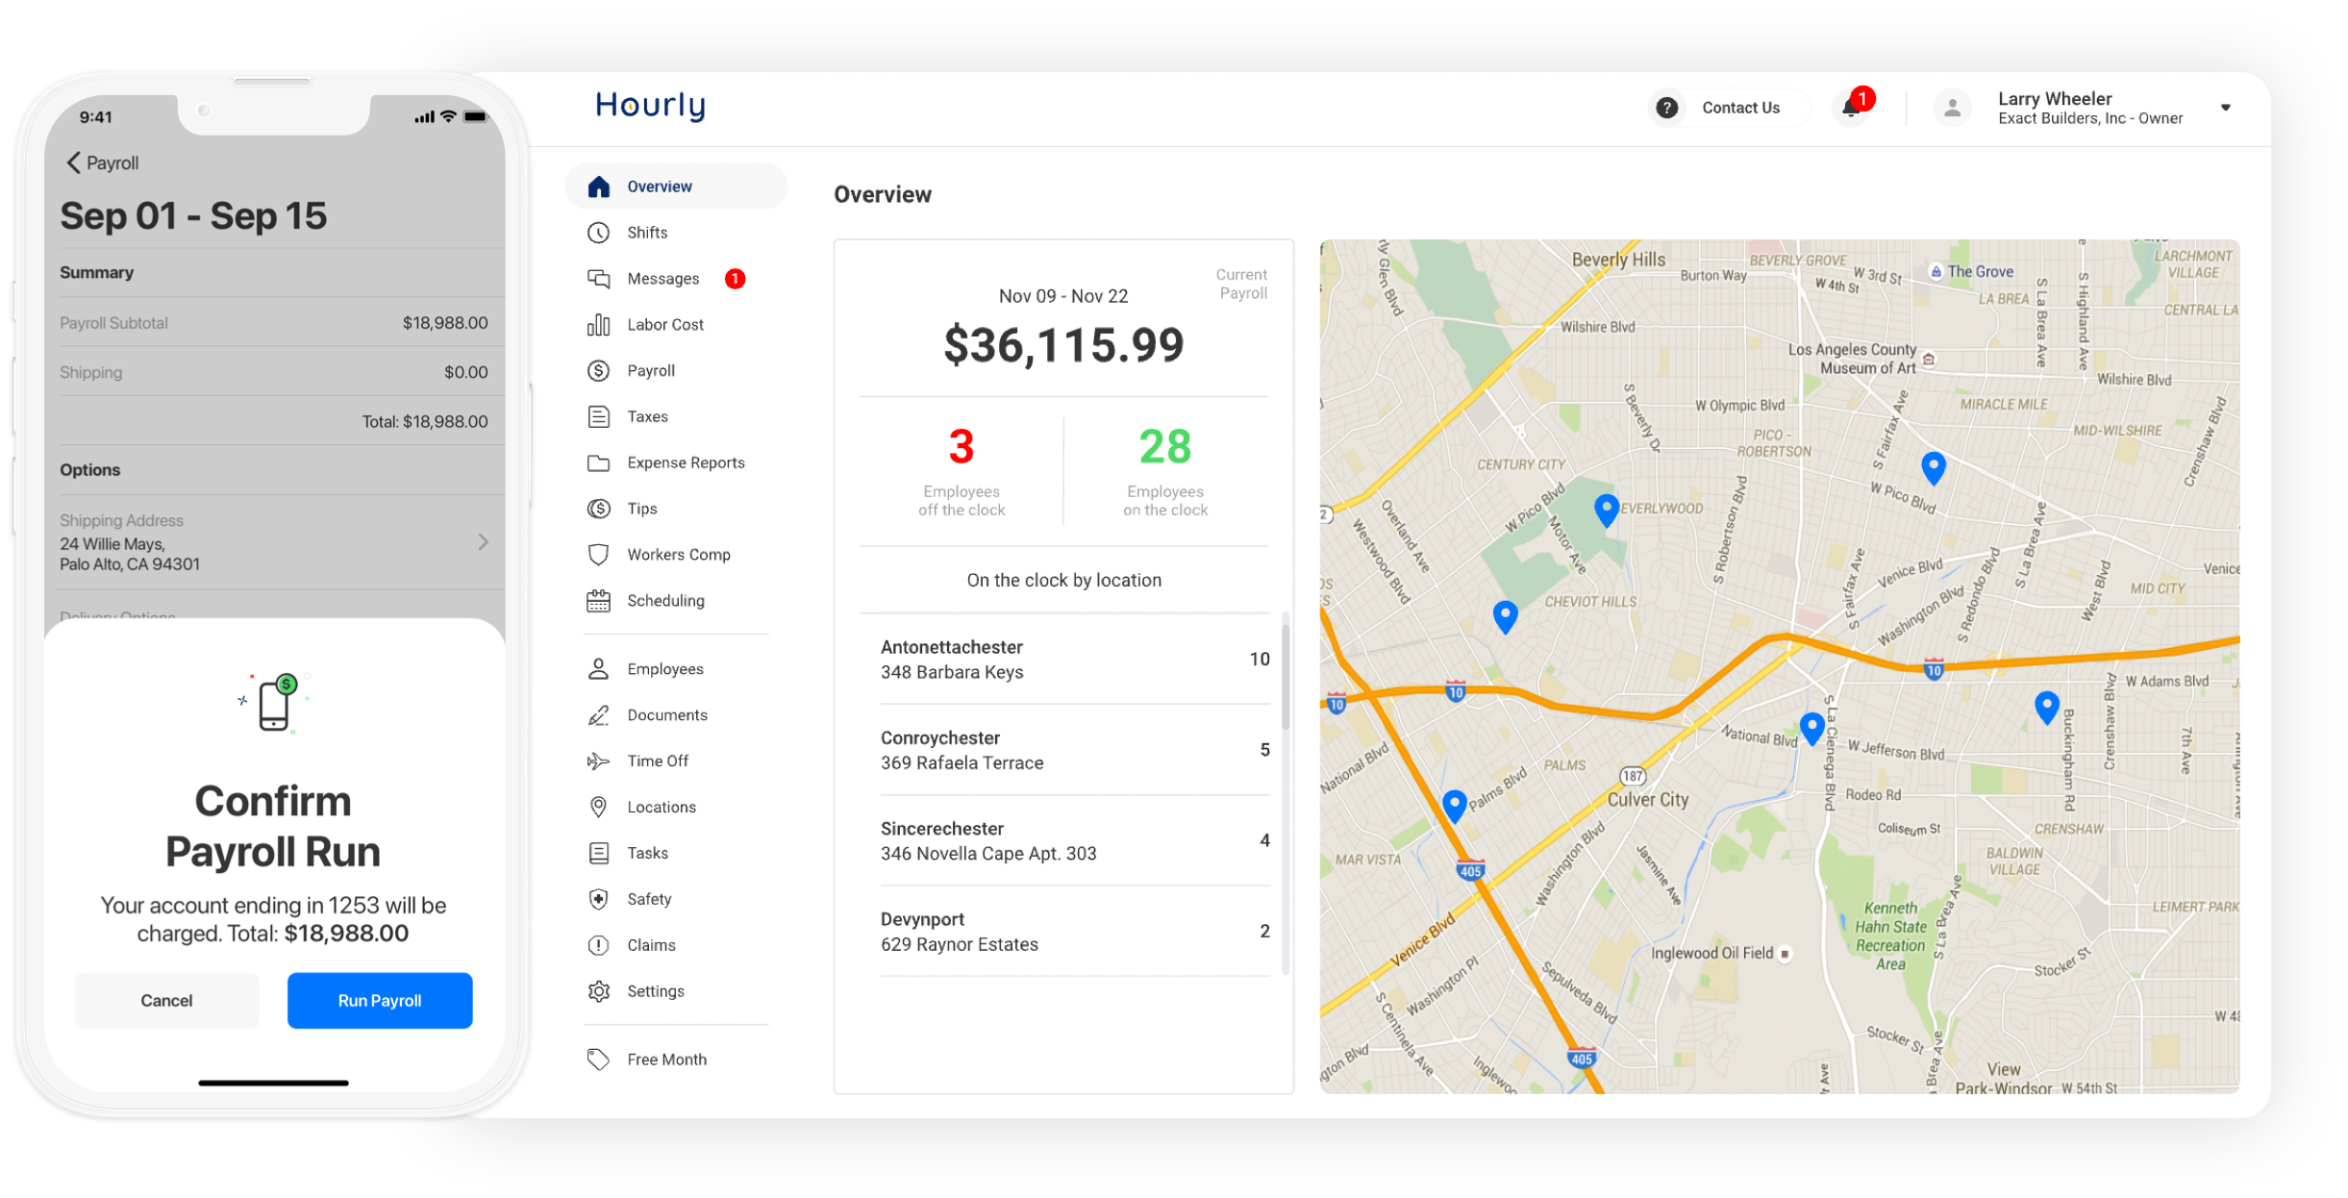Click the Nov 09 - Nov 22 date range
This screenshot has width=2348, height=1198.
pyautogui.click(x=1063, y=296)
